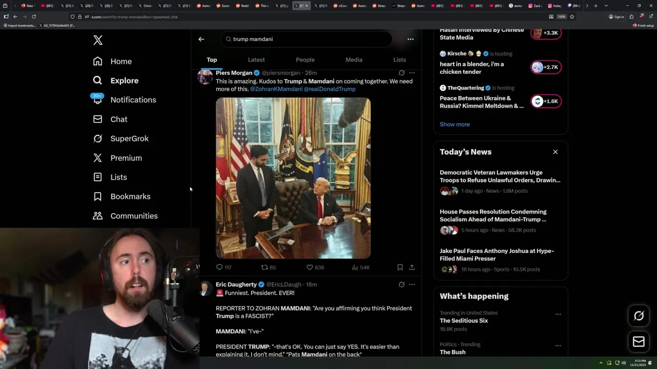This screenshot has height=369, width=657.
Task: Open Import bookmarks in bookmarks bar
Action: coord(19,25)
